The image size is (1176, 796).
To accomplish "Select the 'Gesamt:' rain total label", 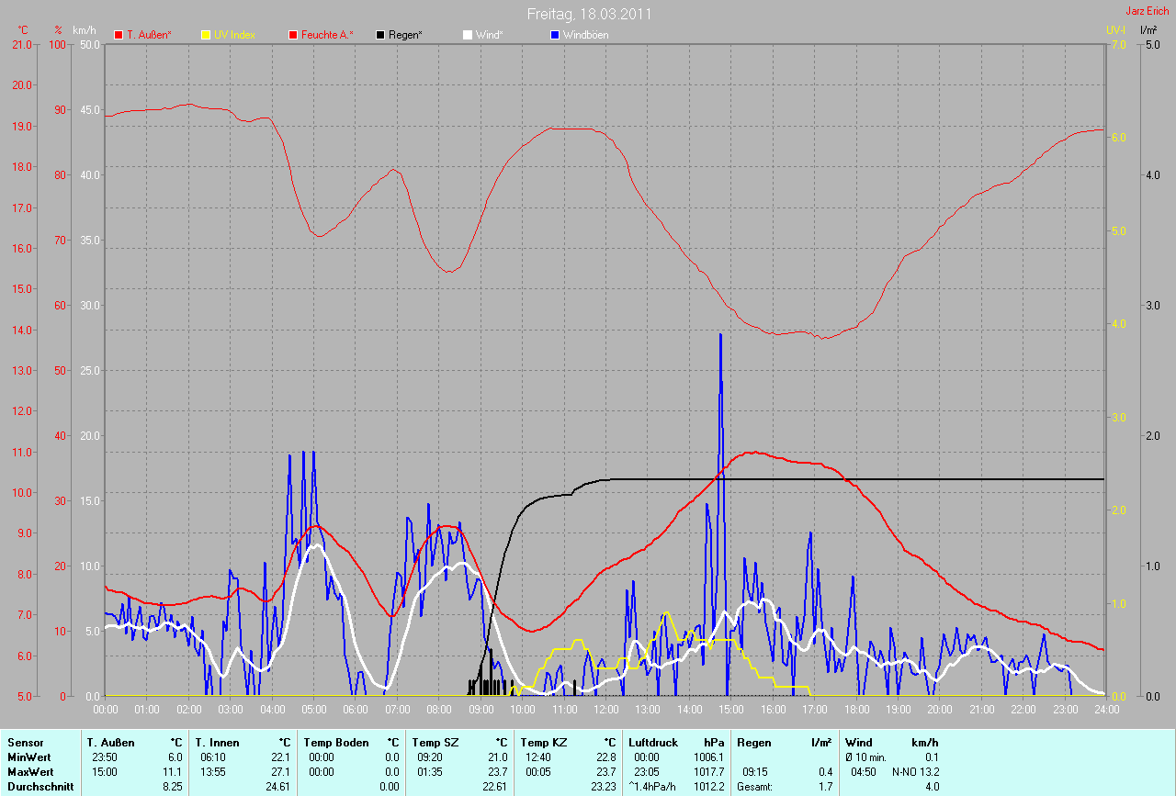I will [754, 787].
